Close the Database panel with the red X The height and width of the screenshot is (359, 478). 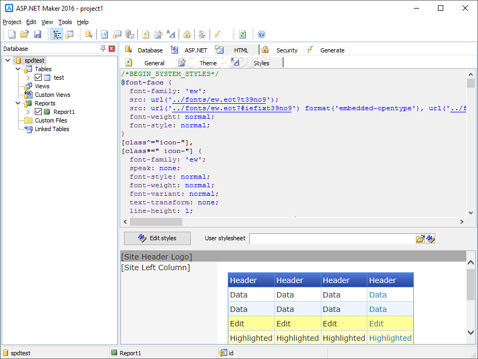(112, 49)
